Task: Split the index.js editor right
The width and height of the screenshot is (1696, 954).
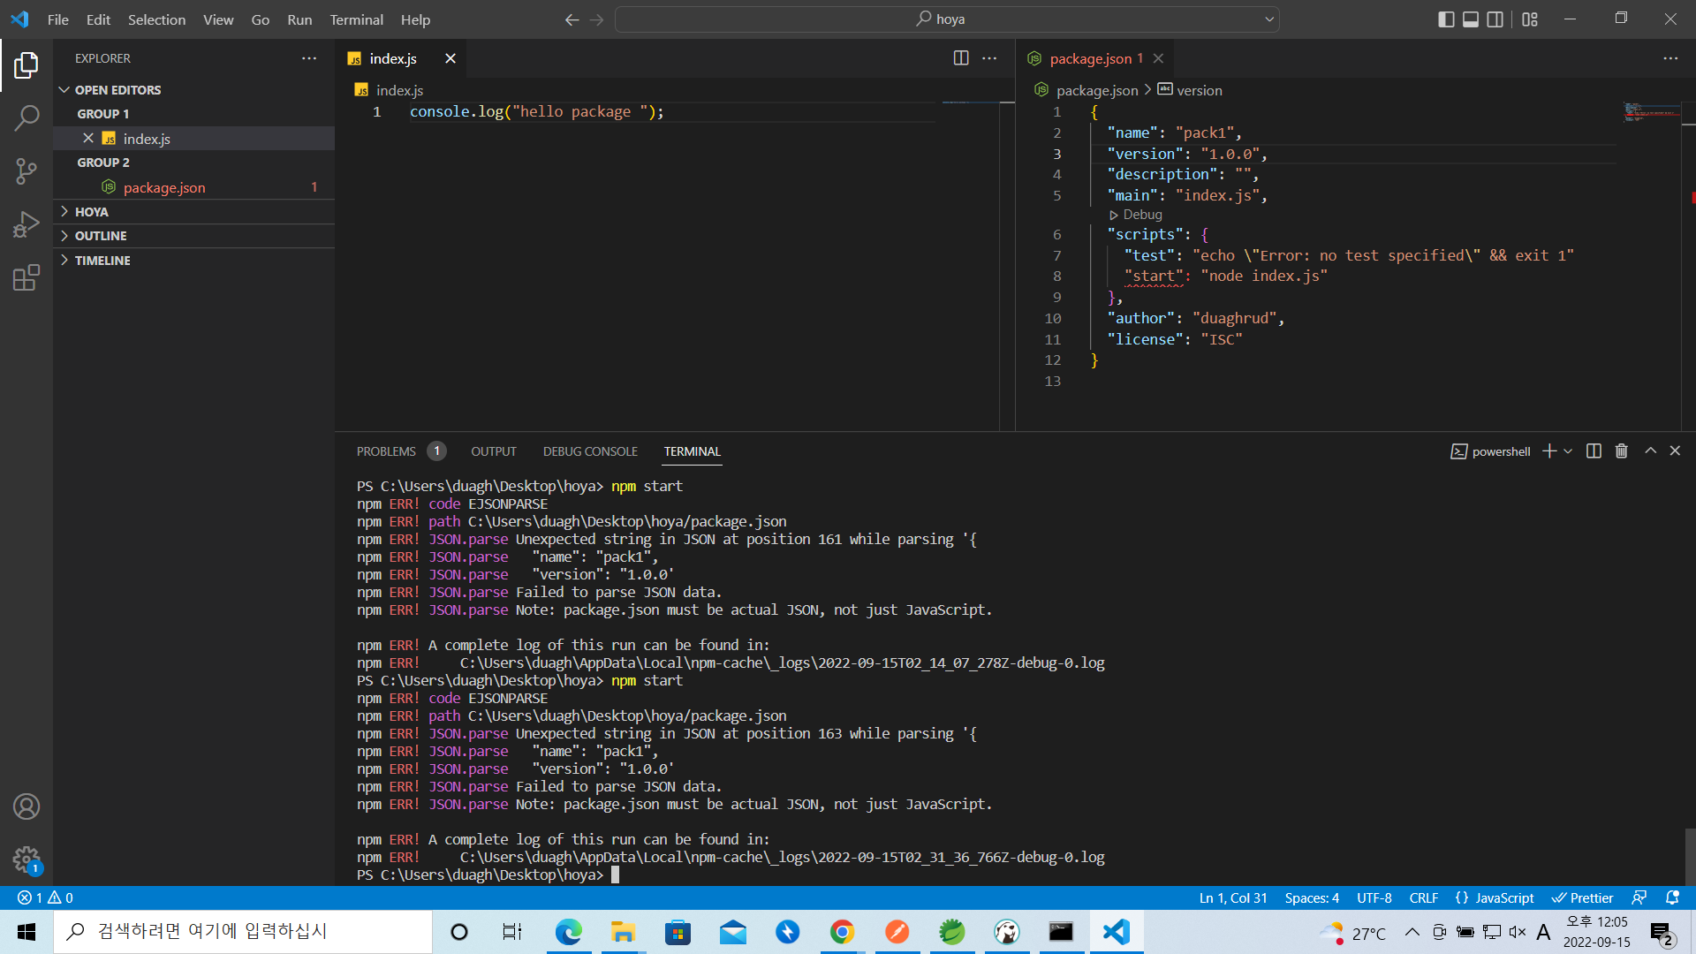Action: [x=961, y=58]
